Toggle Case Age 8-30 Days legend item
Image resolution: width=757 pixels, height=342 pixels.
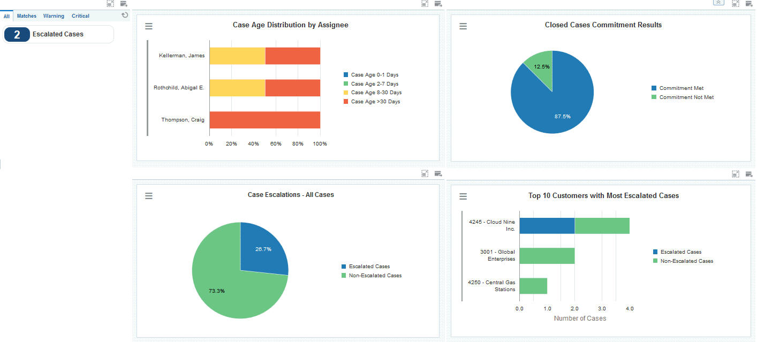(x=373, y=93)
